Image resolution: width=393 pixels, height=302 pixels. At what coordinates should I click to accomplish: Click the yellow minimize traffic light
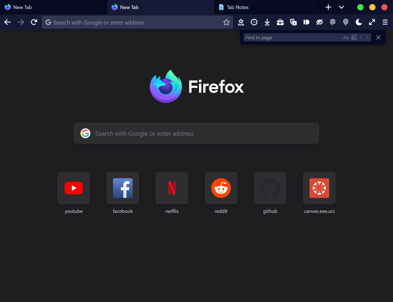372,7
